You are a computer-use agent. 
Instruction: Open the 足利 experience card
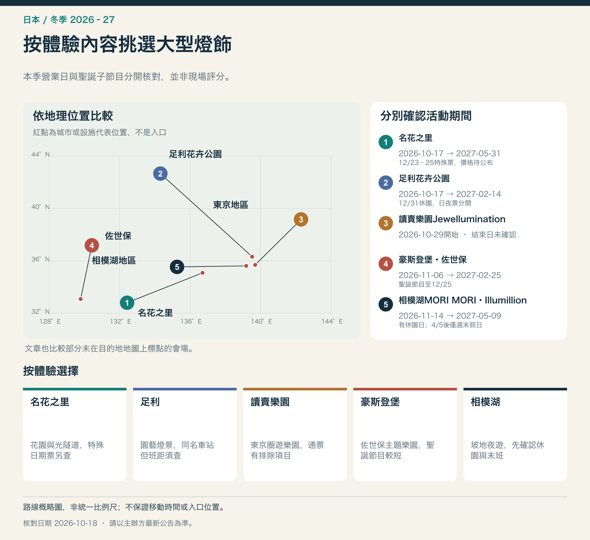(x=185, y=434)
